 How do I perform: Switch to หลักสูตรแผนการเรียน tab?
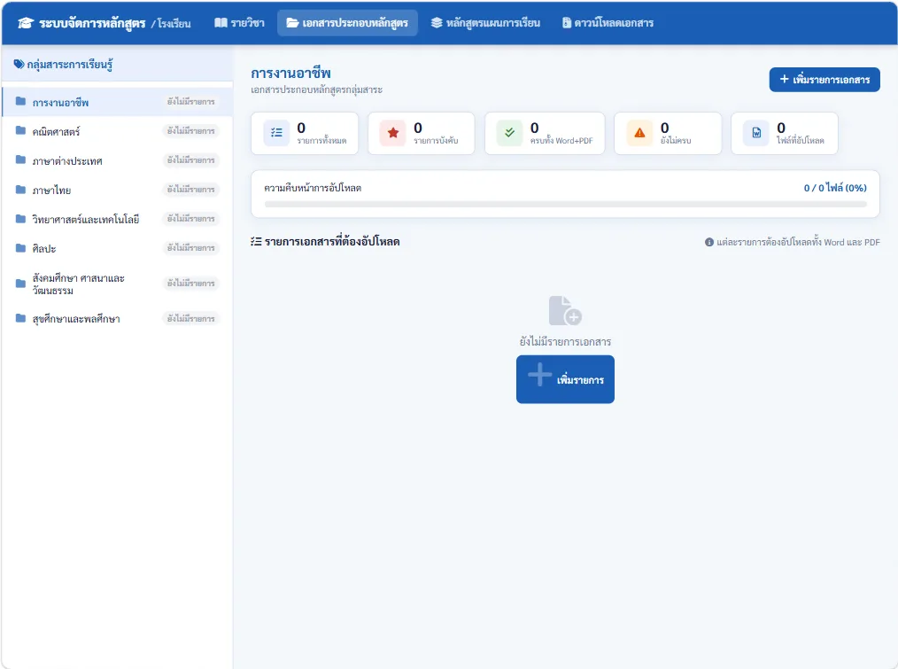(485, 23)
